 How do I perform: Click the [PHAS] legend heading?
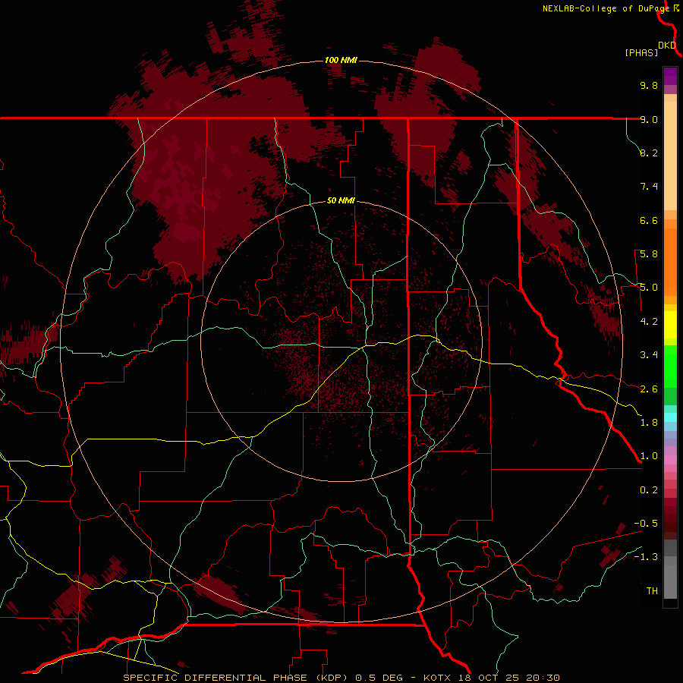tap(641, 52)
